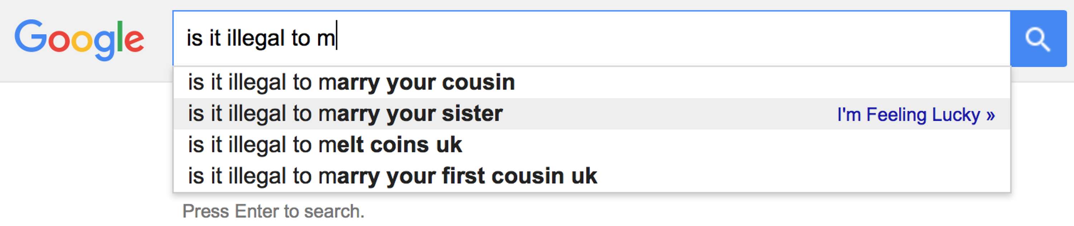
Task: Click the green letter l in Google logo
Action: coord(120,36)
